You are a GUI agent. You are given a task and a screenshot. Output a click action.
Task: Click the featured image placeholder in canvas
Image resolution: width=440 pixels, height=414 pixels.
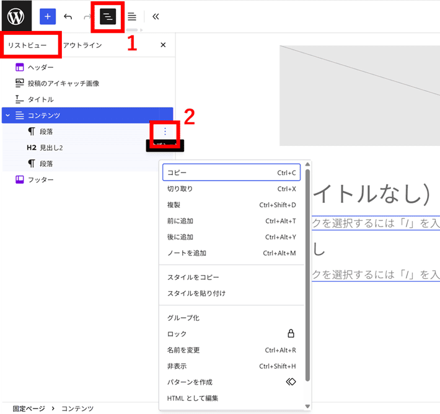(359, 96)
